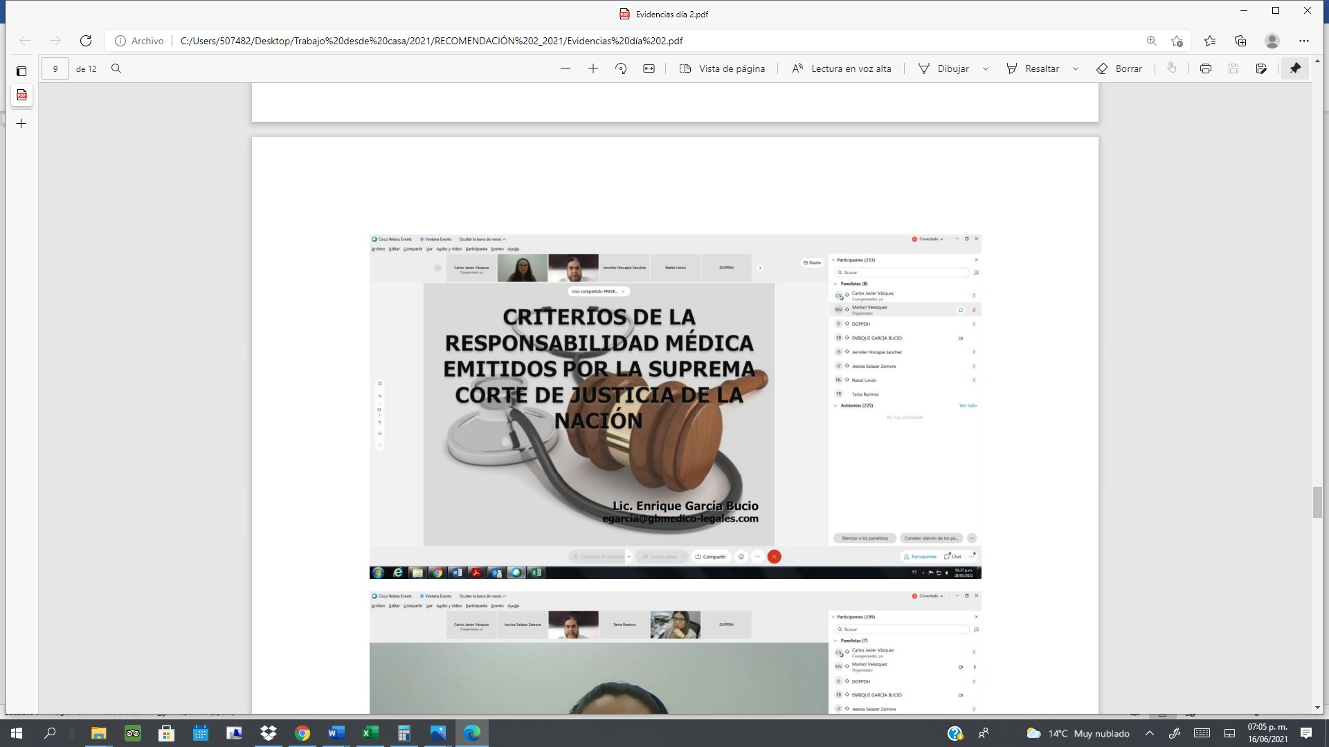This screenshot has width=1329, height=747.
Task: Click the browser zoom magnifier icon
Action: click(x=1152, y=41)
